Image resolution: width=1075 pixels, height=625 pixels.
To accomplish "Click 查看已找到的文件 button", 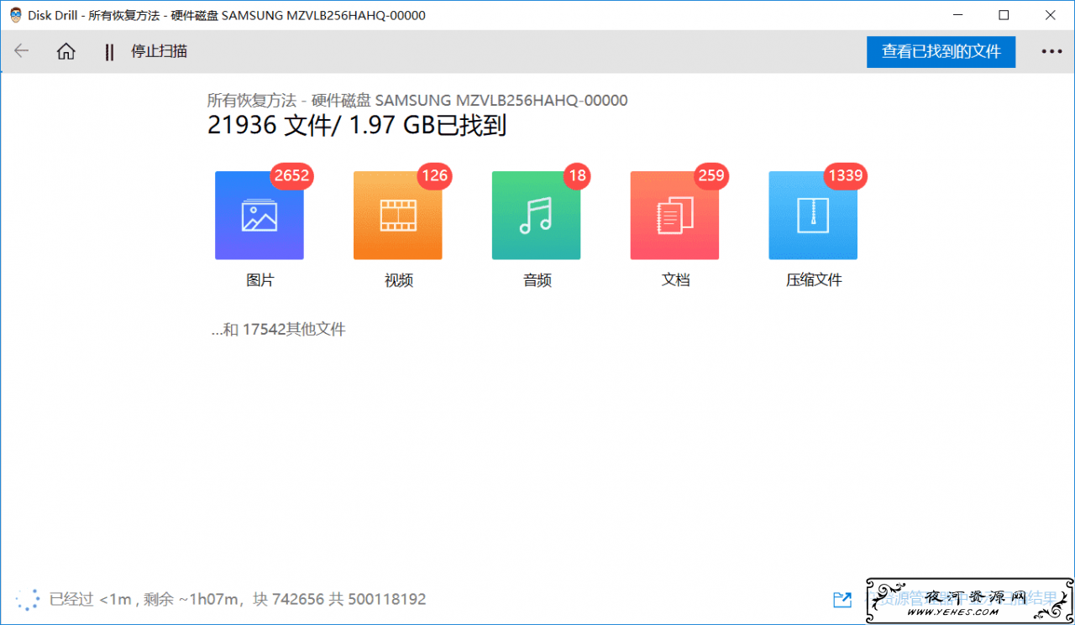I will click(x=941, y=51).
